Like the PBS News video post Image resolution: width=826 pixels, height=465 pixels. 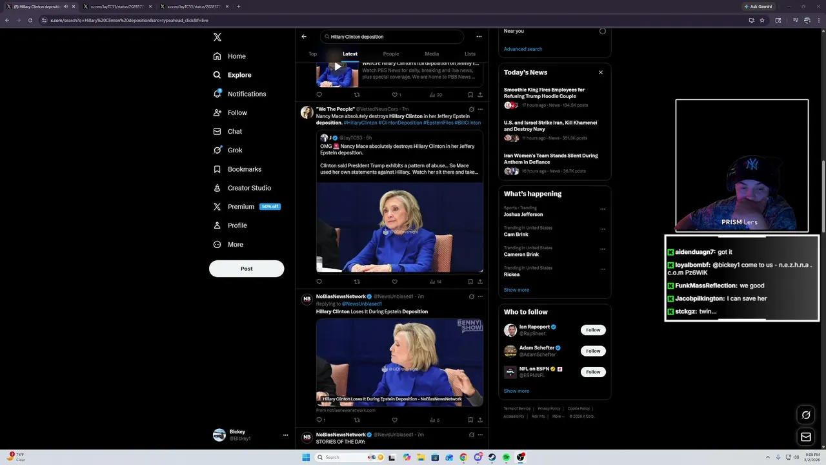(396, 95)
